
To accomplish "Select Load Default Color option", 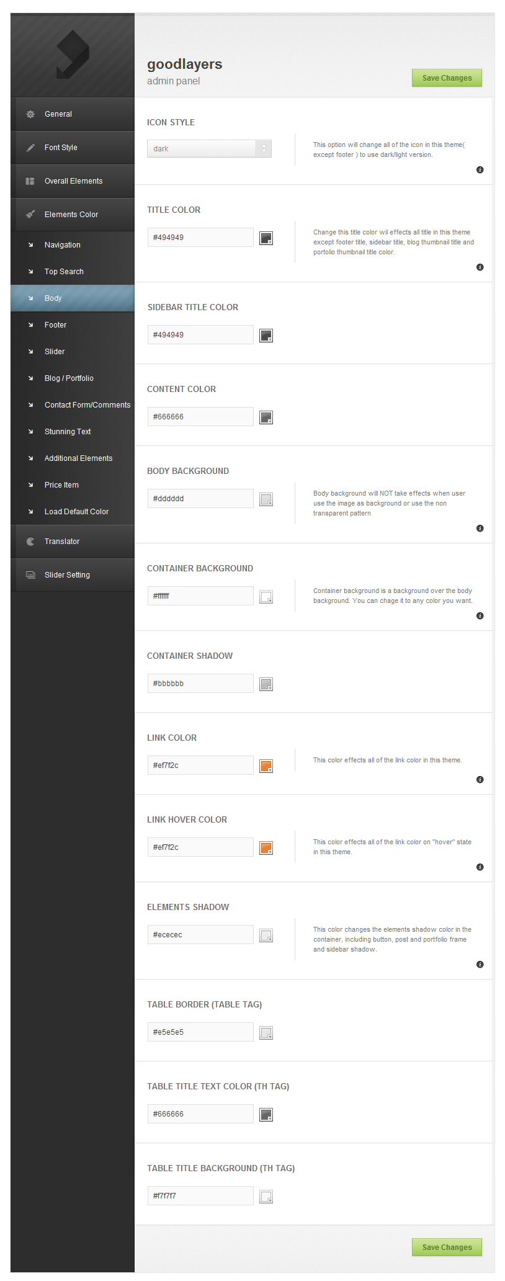I will (x=76, y=512).
